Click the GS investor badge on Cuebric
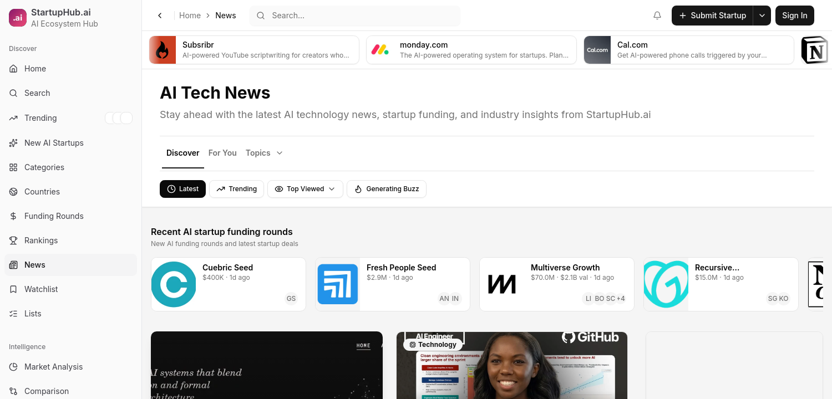The image size is (832, 399). [291, 299]
